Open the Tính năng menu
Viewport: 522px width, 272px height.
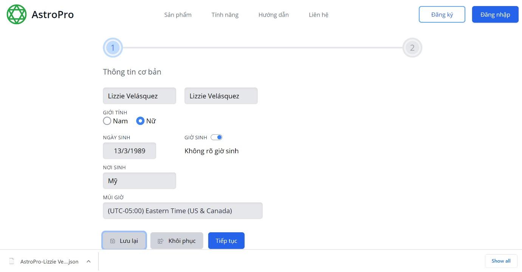pos(225,15)
